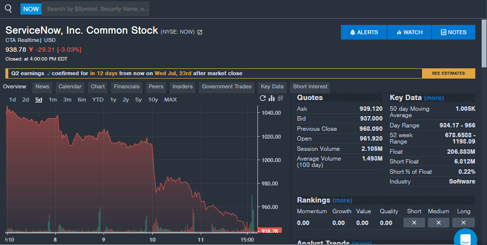This screenshot has height=245, width=487.
Task: Click the Short % of Float value 0.22%
Action: click(467, 172)
